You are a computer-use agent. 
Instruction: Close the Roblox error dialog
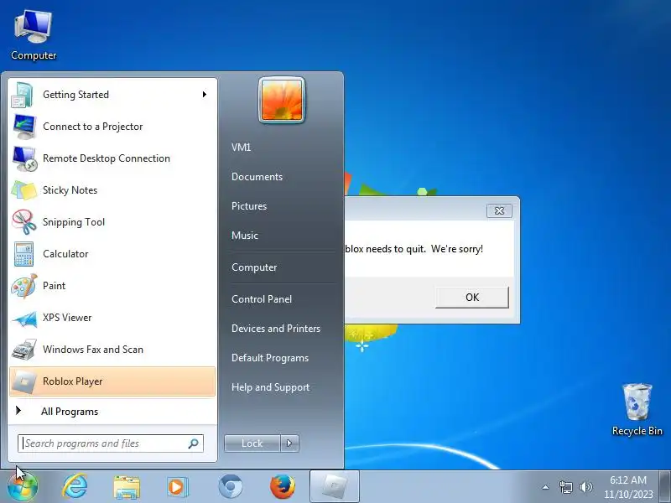(499, 210)
